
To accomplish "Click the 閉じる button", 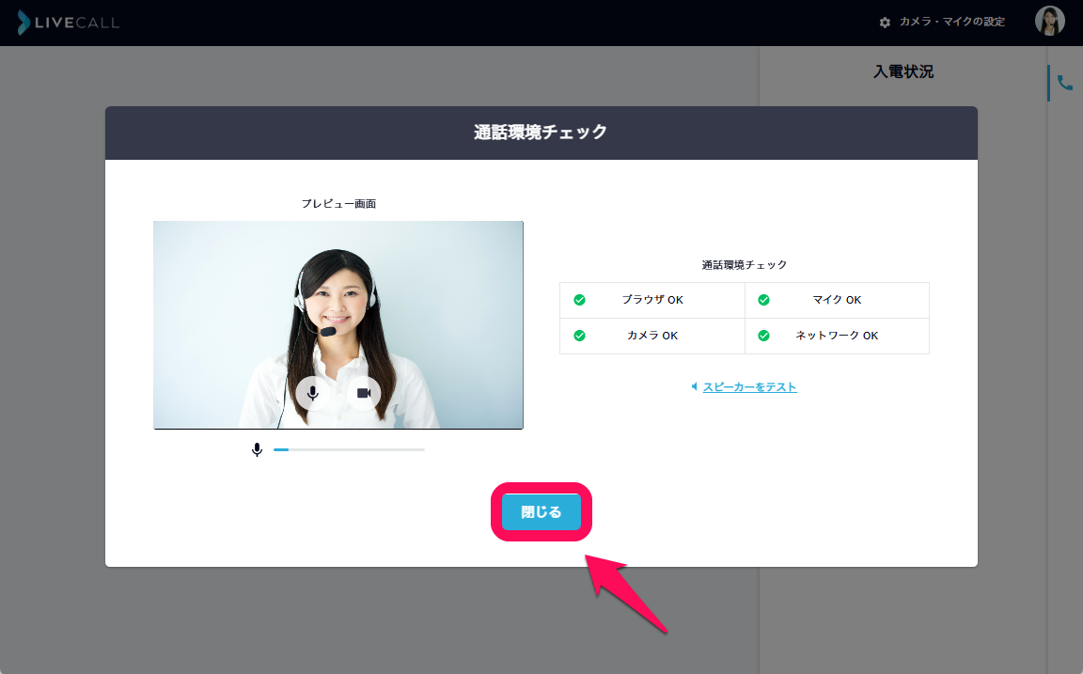I will tap(541, 511).
